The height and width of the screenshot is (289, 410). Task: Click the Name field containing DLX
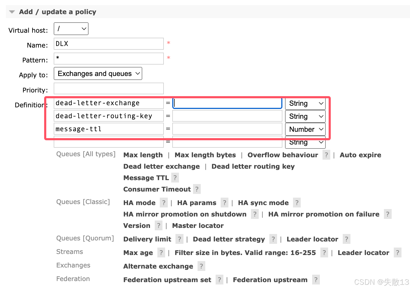[109, 44]
